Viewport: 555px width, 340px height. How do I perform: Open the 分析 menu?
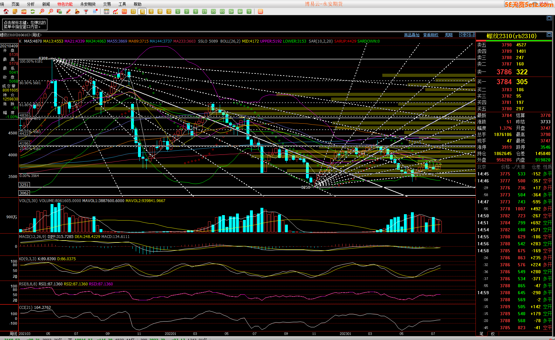tap(31, 4)
